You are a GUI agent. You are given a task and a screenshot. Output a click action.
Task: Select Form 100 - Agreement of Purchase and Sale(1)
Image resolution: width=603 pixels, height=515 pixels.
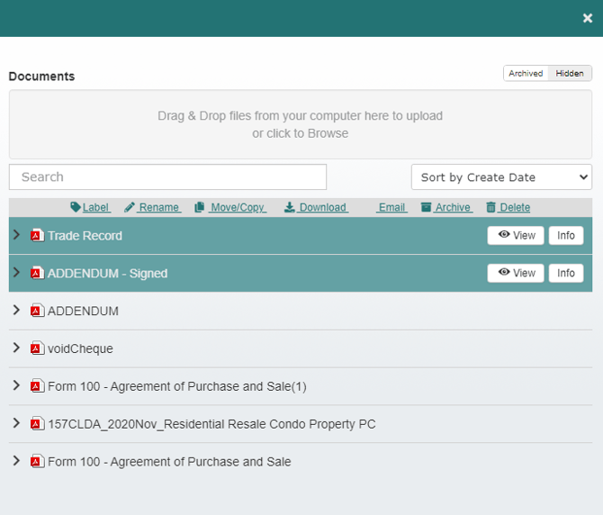pyautogui.click(x=177, y=386)
